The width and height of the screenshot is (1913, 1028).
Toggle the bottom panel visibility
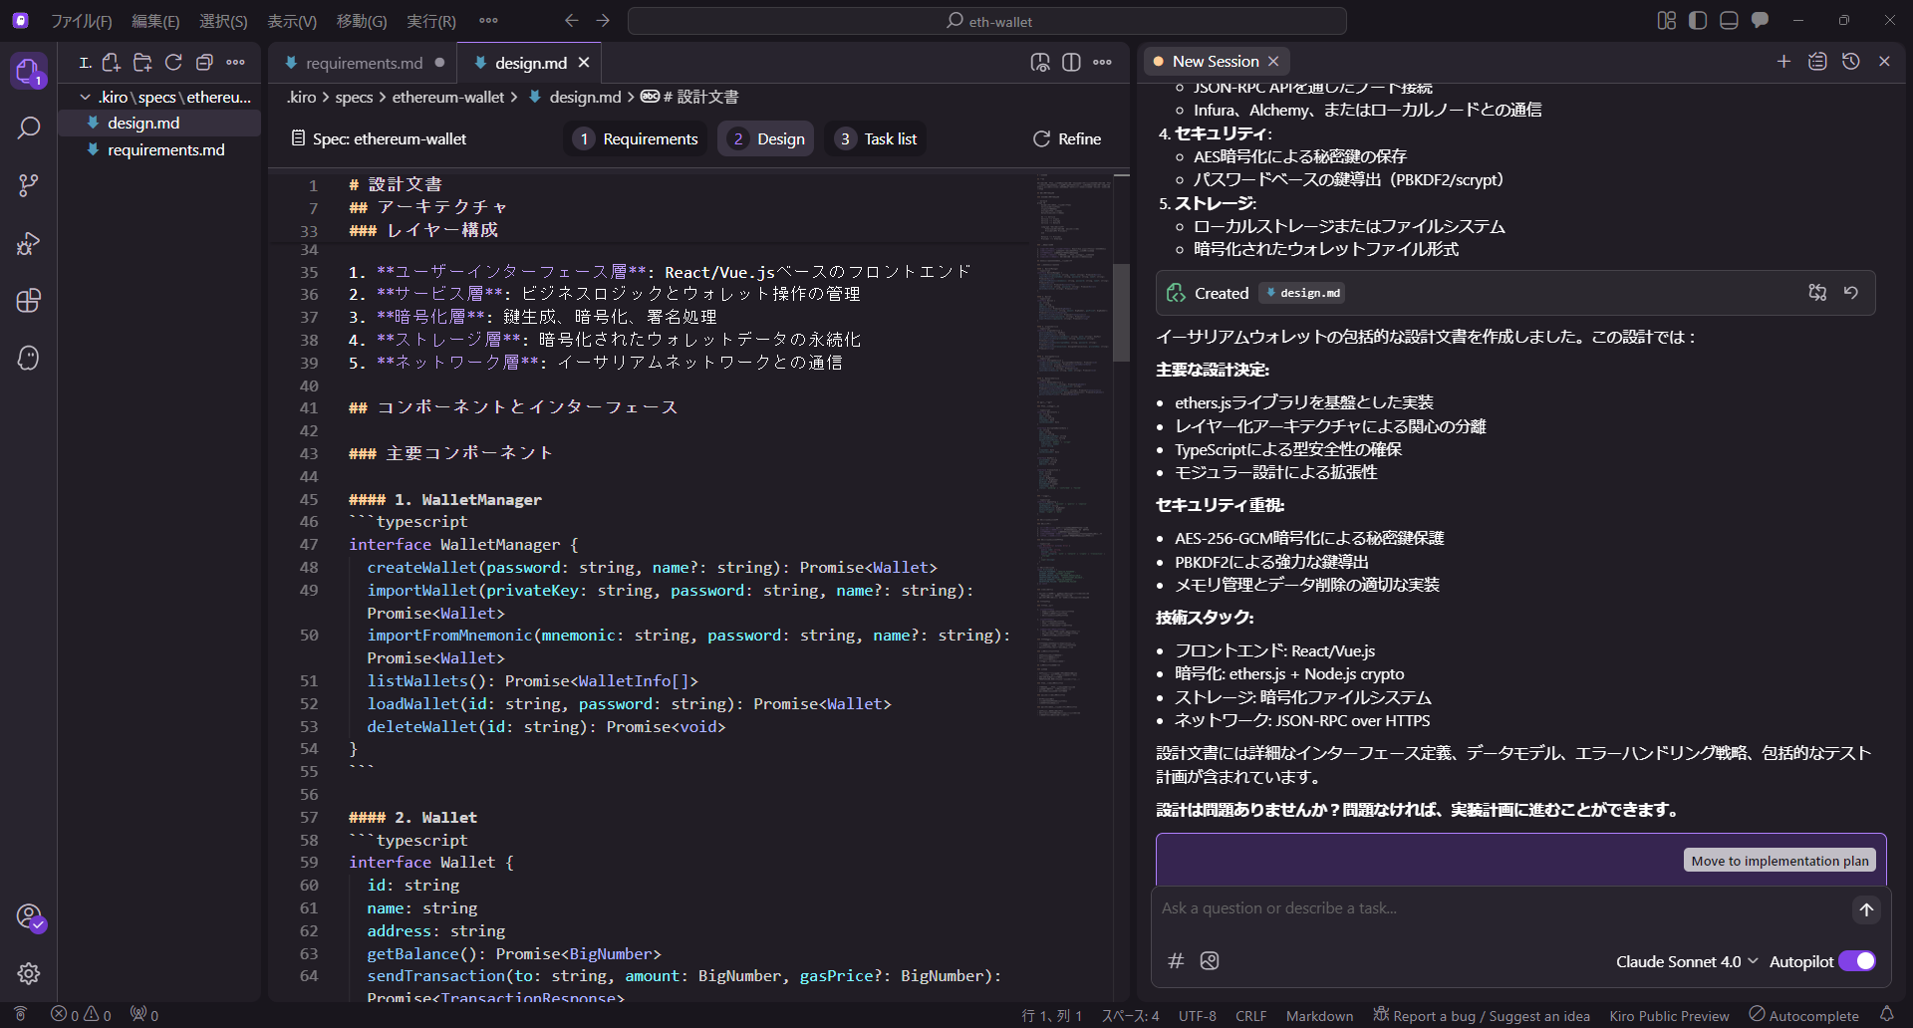[x=1729, y=20]
